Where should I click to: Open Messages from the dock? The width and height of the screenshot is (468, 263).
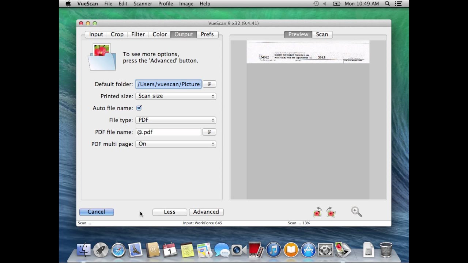(x=222, y=250)
